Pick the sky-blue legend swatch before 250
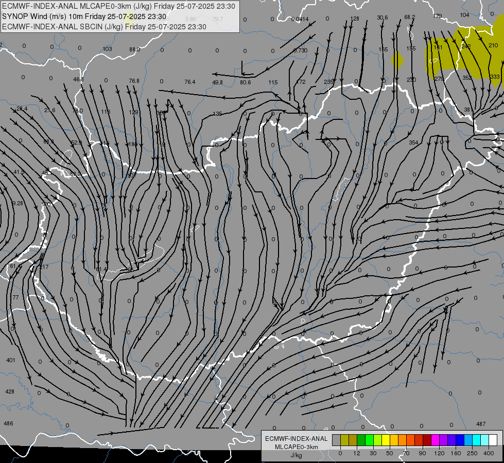Screen dimensions: 504x463 click(468, 440)
